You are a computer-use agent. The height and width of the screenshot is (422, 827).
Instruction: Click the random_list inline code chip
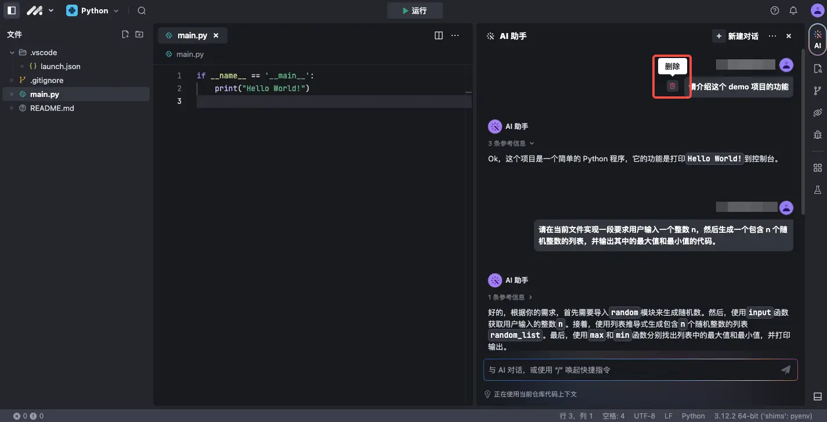[x=515, y=335]
